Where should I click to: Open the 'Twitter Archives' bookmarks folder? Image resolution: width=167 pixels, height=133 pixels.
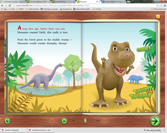point(32,9)
